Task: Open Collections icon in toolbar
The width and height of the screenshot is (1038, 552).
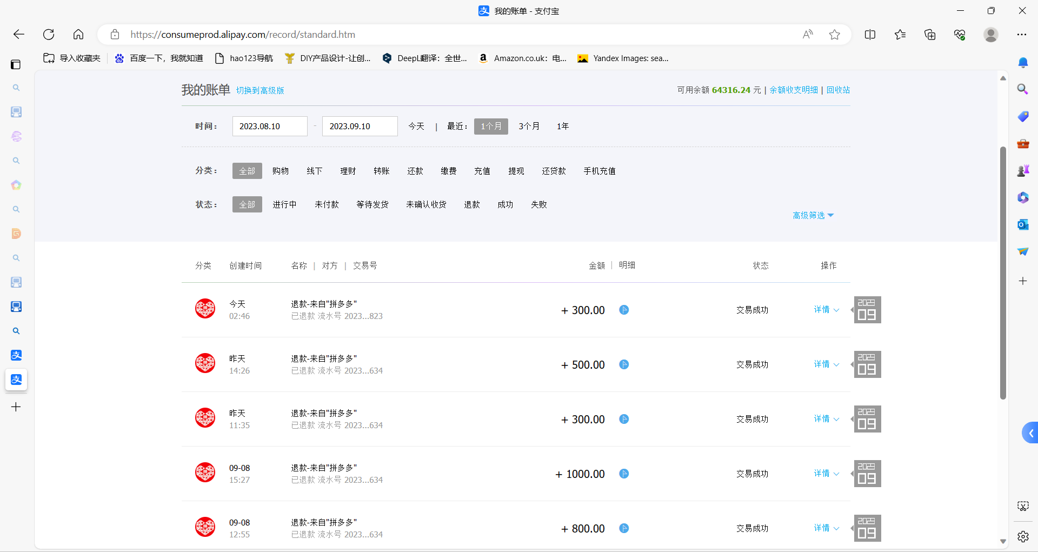Action: pyautogui.click(x=930, y=35)
